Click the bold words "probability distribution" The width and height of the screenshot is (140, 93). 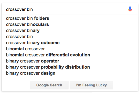pyautogui.click(x=65, y=67)
